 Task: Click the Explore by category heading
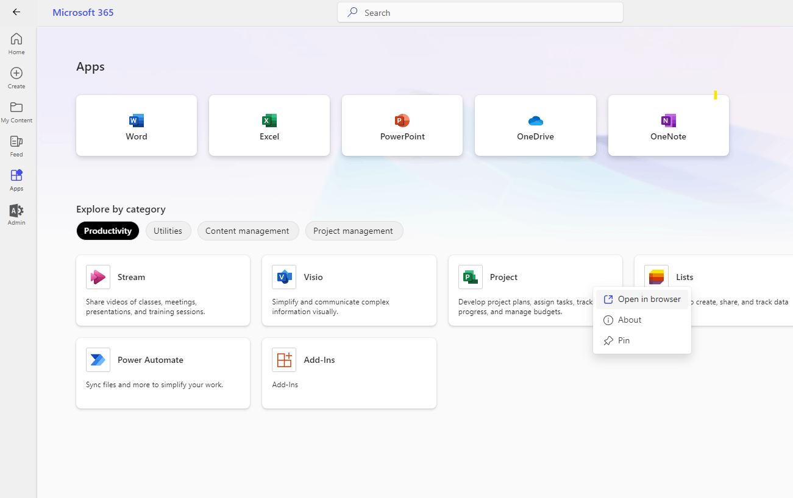(x=121, y=209)
